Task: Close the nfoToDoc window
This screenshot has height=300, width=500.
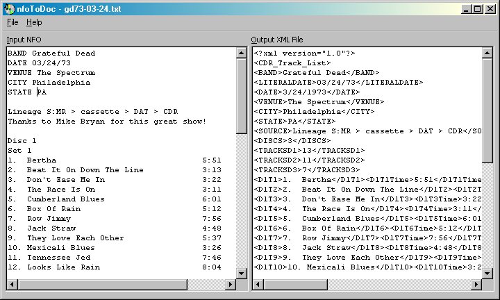Action: click(x=490, y=9)
